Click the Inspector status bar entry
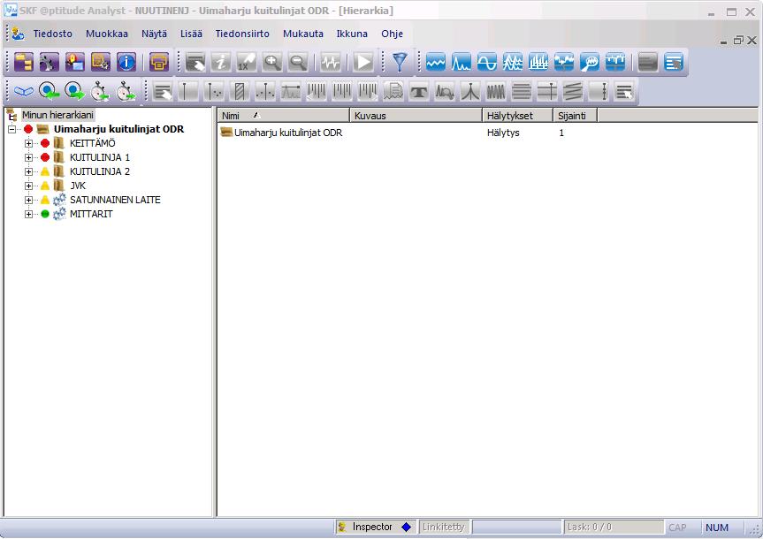 (375, 527)
